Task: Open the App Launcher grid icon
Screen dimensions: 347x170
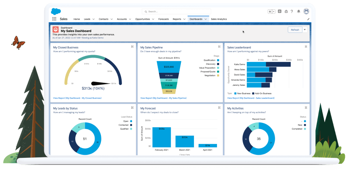Action: (x=54, y=19)
